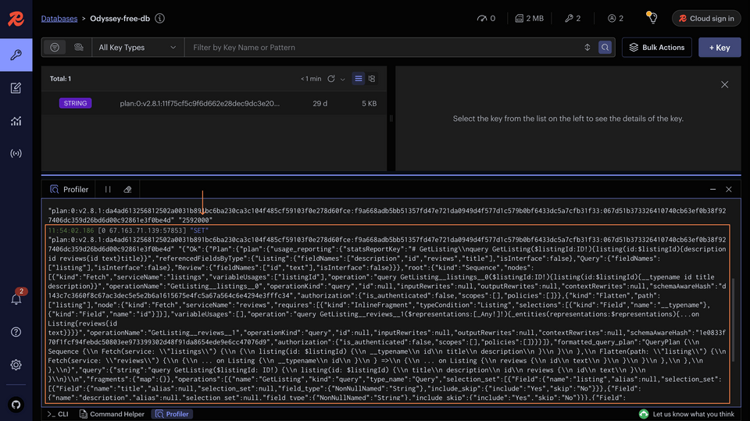Screen dimensions: 750x421
Task: Click the 29 d TTL value
Action: 320,103
